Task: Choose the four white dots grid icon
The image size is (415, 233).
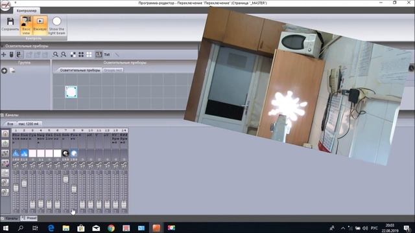Action: 89,54
